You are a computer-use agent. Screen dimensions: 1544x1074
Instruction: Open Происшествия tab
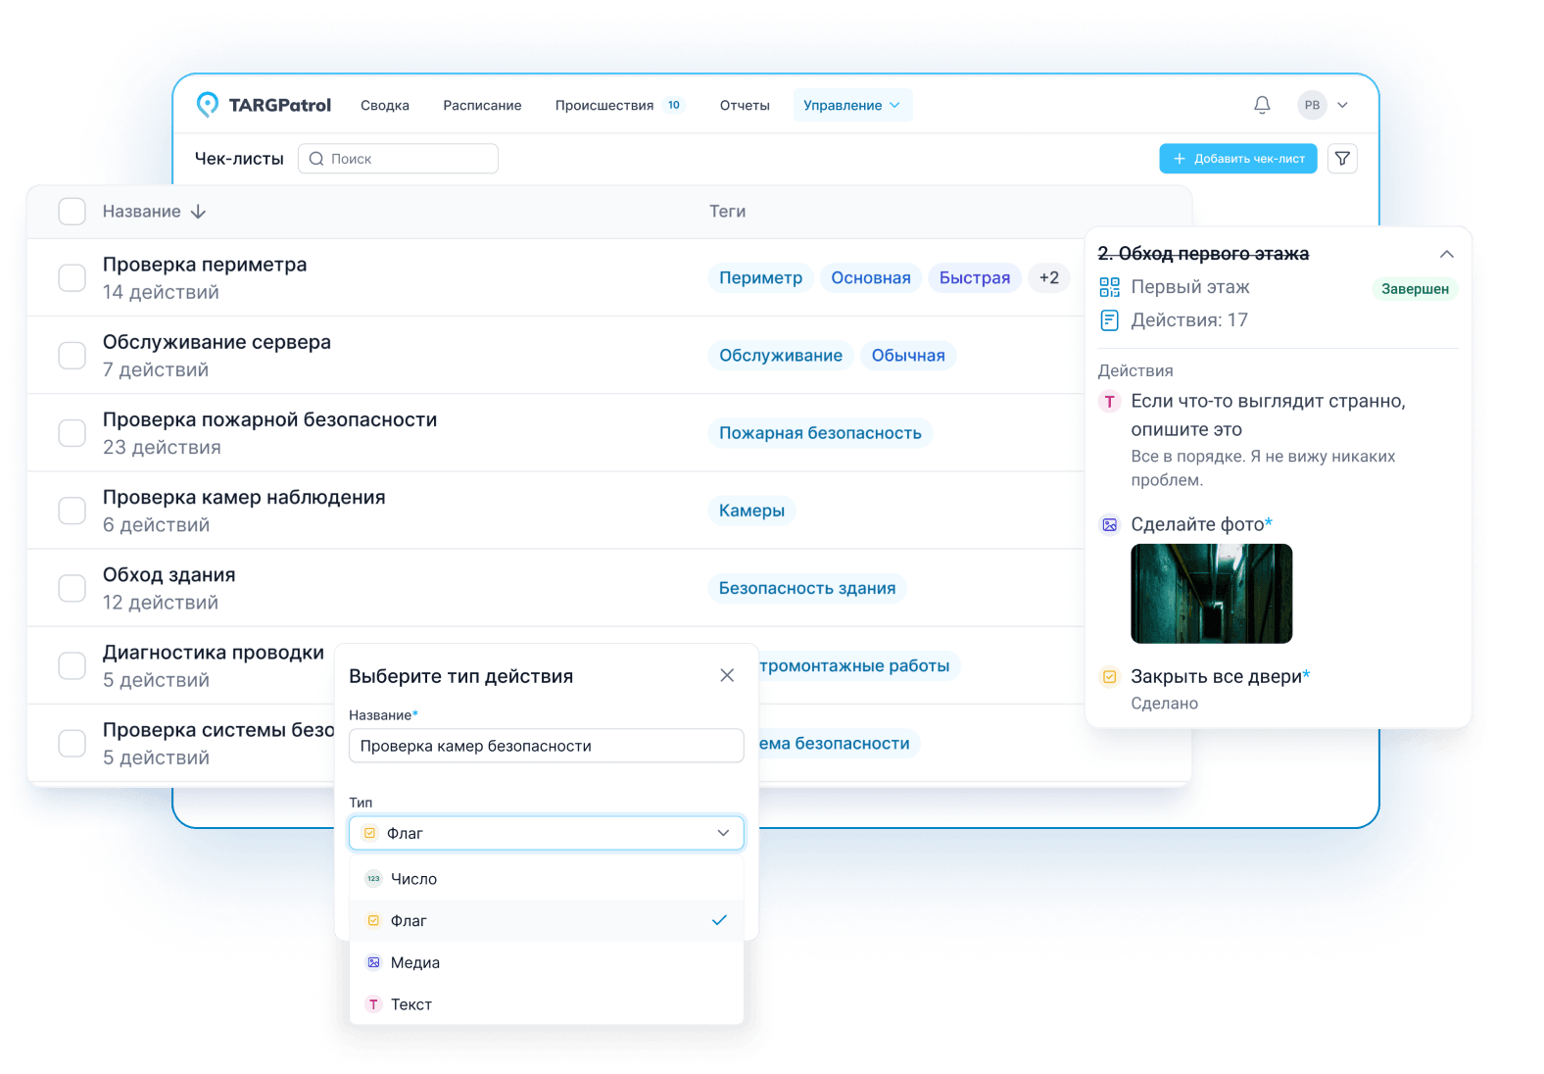(604, 106)
